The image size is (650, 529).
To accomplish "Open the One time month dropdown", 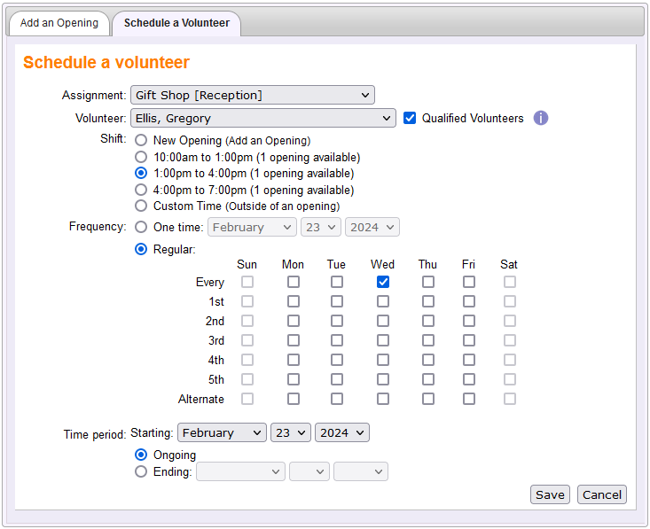I will click(x=252, y=227).
